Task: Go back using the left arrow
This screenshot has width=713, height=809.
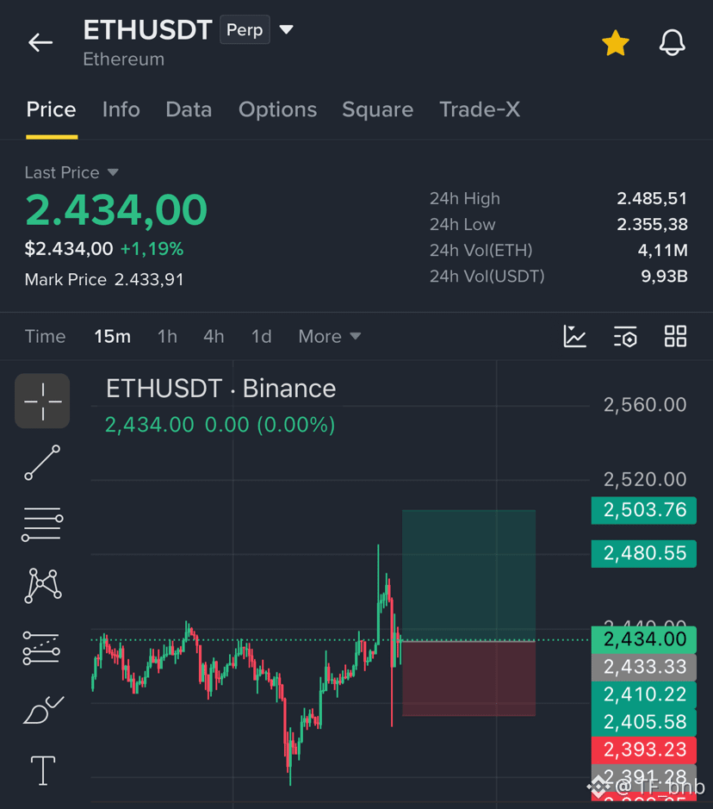Action: (40, 42)
